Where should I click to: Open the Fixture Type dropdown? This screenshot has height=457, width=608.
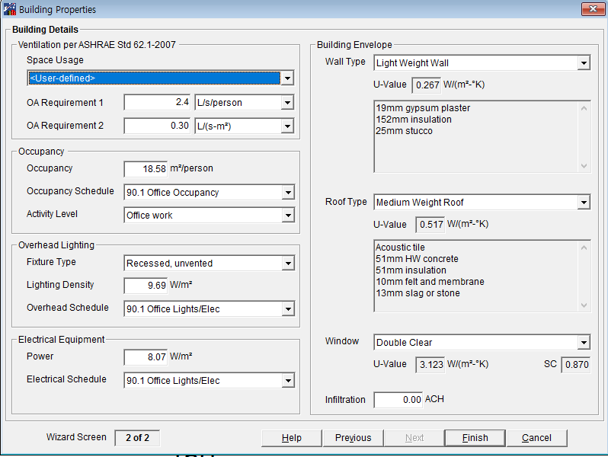[x=287, y=264]
